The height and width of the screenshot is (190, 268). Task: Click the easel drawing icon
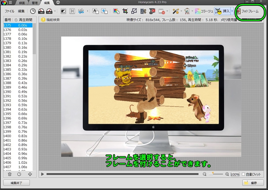point(187,11)
